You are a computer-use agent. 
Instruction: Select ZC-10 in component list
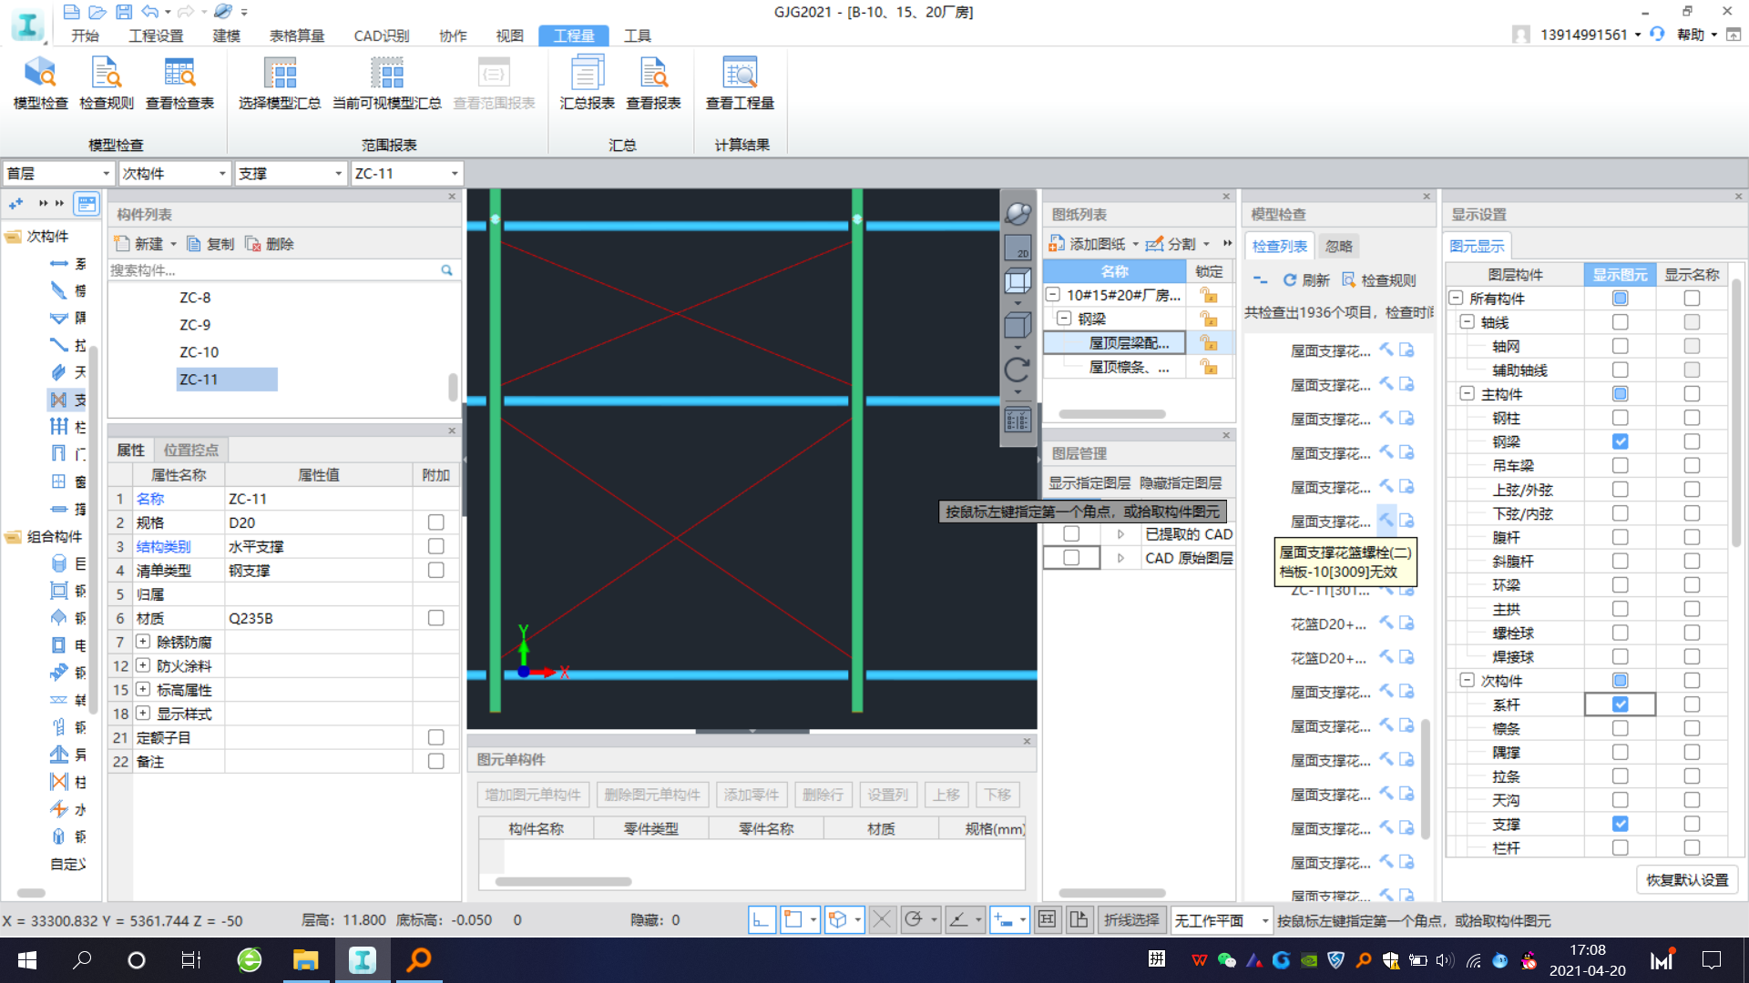pos(199,352)
